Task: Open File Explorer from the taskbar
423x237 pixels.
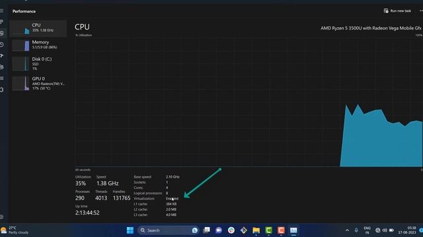Action: tap(256, 230)
